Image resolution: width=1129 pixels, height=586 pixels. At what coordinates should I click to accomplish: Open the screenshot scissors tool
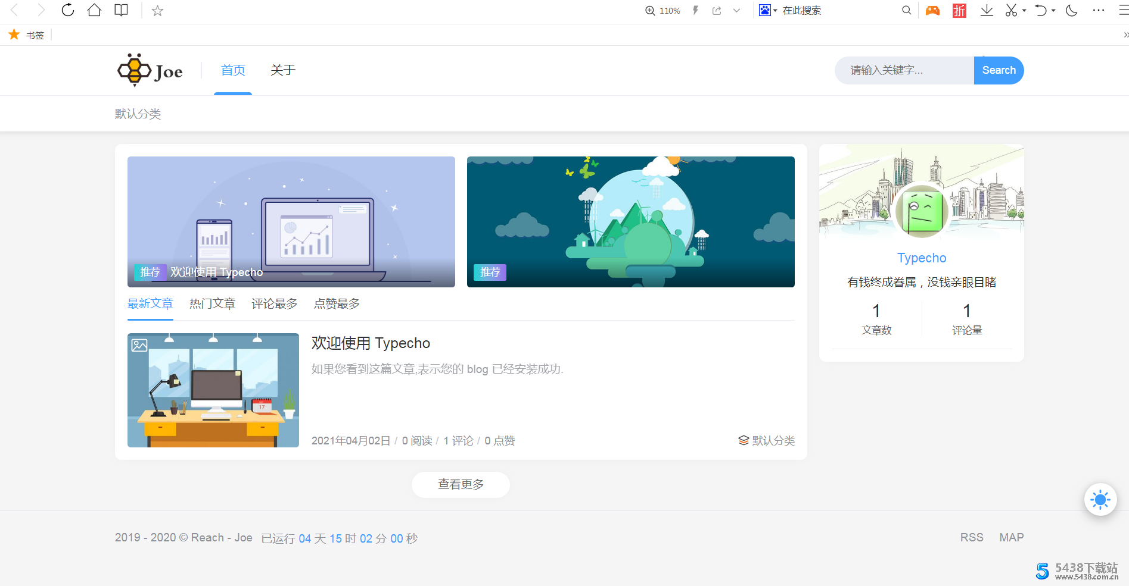click(1011, 10)
